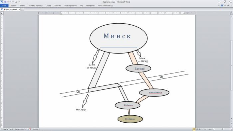Select the Гребенка oval shape
This screenshot has width=233, height=131.
[x=130, y=119]
